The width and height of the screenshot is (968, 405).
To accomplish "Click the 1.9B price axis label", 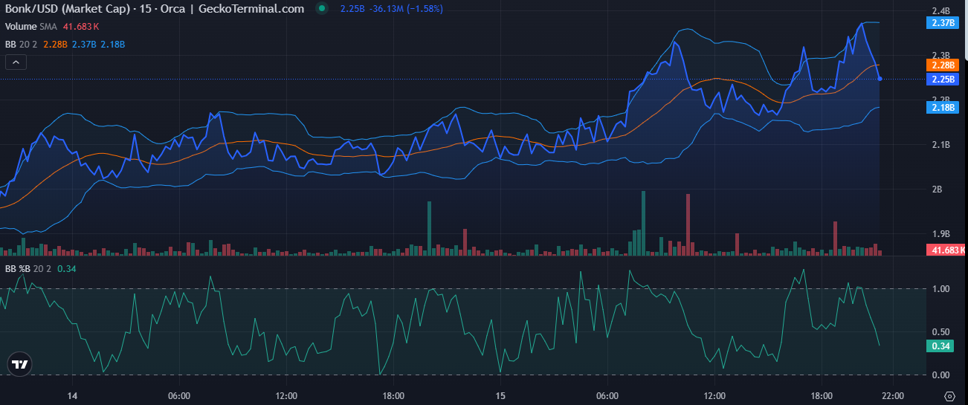I will pyautogui.click(x=940, y=234).
